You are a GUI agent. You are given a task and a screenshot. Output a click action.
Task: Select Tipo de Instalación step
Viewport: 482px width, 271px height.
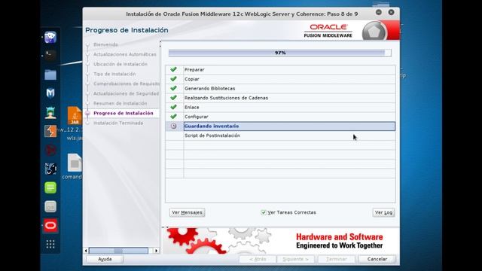[x=114, y=74]
